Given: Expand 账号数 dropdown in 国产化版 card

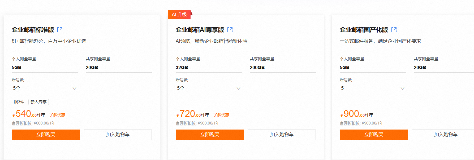Looking at the screenshot, I should pyautogui.click(x=373, y=88).
